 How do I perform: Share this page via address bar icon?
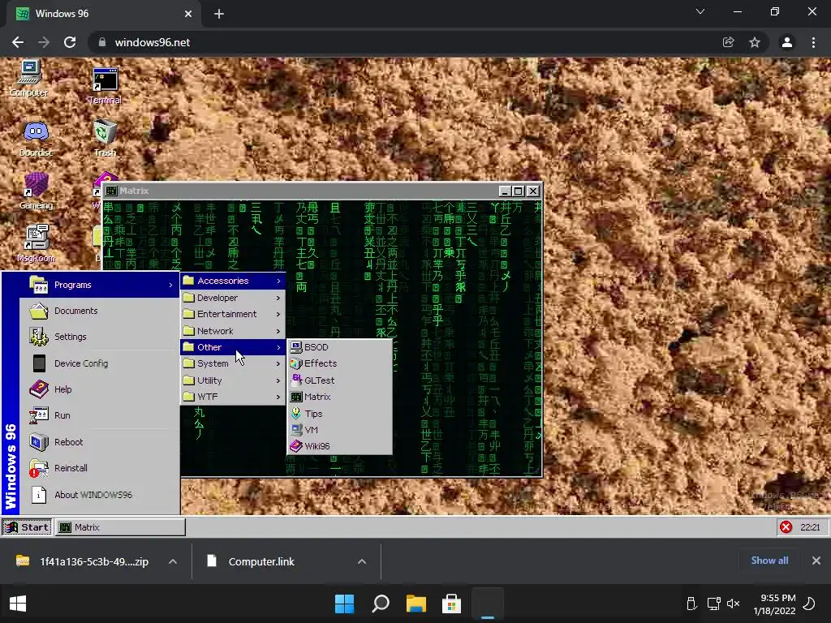(729, 42)
